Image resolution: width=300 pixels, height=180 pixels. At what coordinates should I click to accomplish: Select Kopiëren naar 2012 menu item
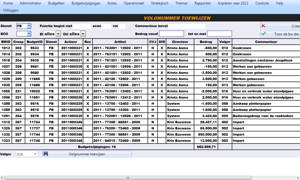click(233, 3)
